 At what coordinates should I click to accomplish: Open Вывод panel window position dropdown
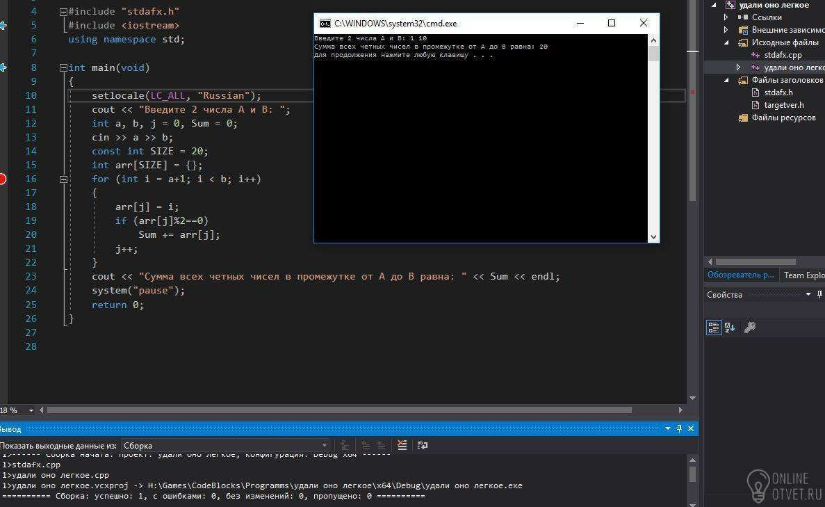pos(668,428)
